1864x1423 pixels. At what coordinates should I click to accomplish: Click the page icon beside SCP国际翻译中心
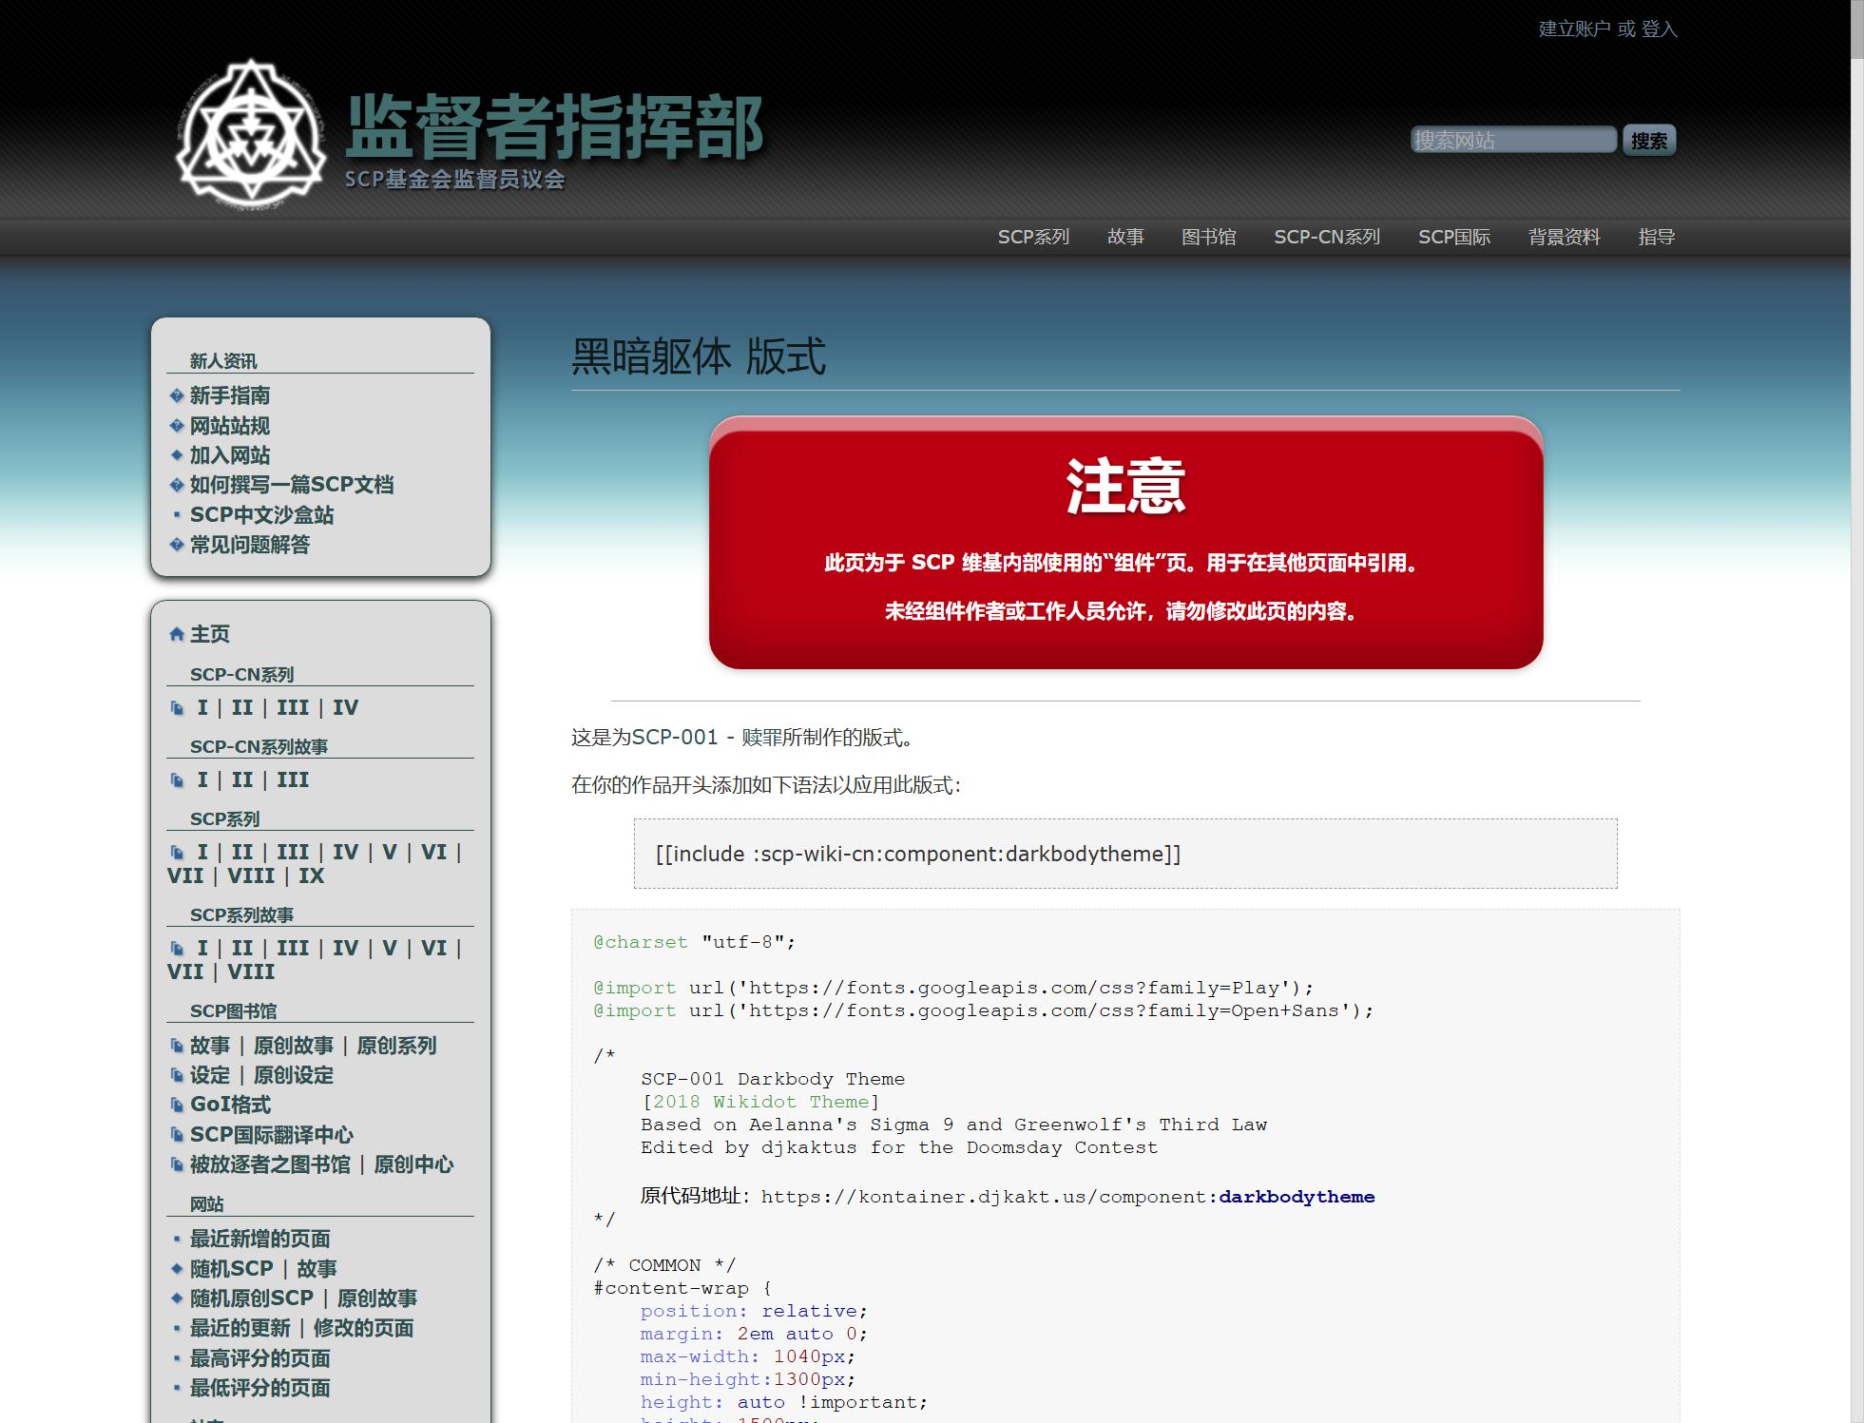[x=176, y=1135]
